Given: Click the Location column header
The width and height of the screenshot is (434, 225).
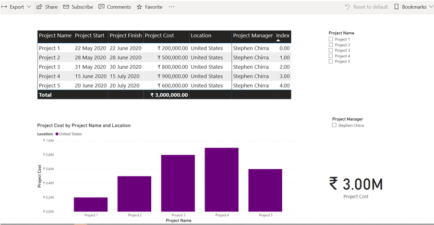Looking at the screenshot, I should tap(201, 35).
